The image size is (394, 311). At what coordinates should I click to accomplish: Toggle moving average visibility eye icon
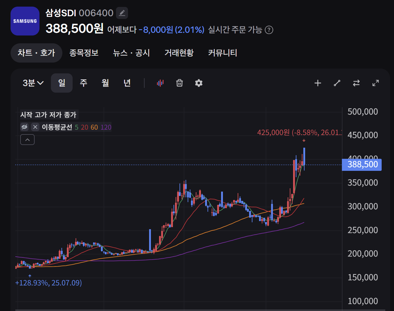click(24, 127)
